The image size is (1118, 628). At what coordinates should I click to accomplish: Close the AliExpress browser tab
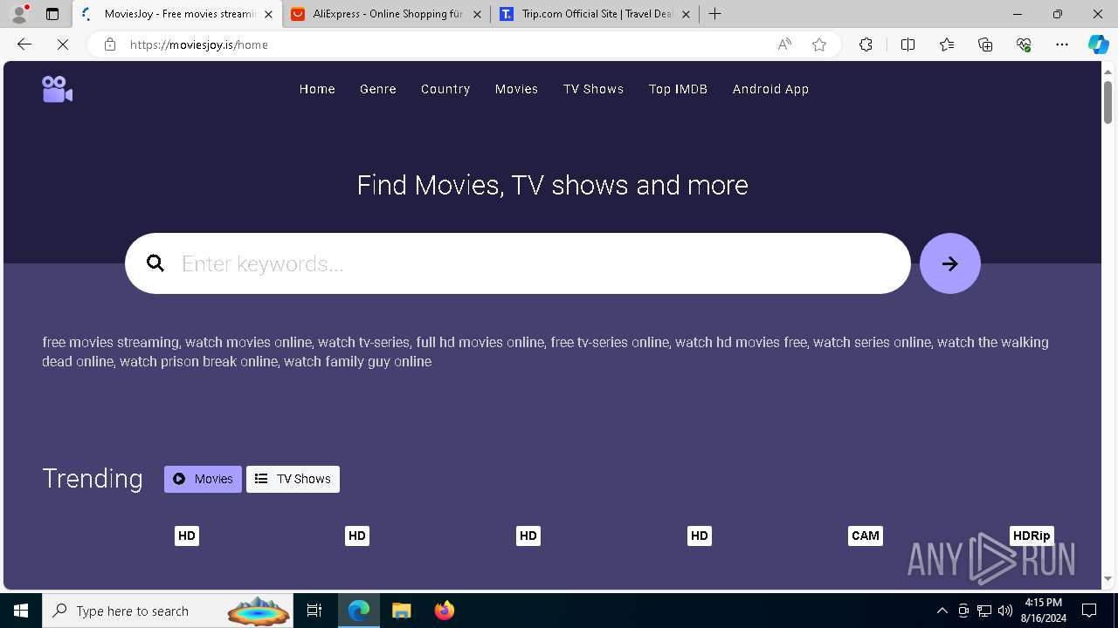[x=477, y=14]
